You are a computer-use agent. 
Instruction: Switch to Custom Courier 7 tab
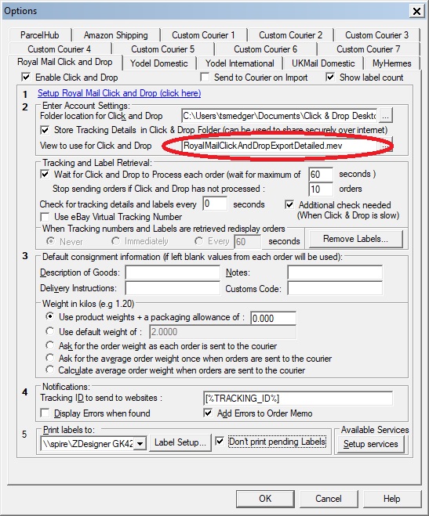pyautogui.click(x=368, y=49)
